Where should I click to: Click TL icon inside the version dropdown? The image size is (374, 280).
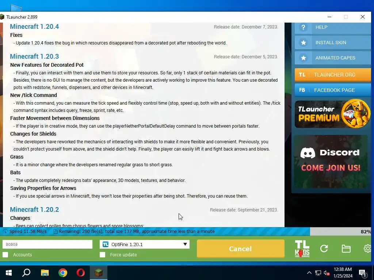coord(106,244)
